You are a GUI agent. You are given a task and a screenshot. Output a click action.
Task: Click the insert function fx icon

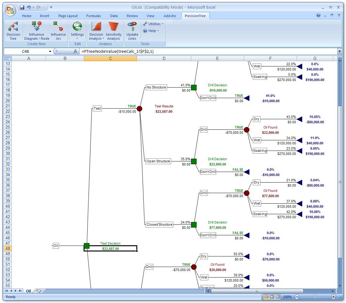(75, 52)
